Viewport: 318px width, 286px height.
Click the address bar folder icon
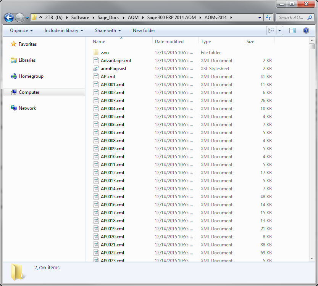coord(34,18)
